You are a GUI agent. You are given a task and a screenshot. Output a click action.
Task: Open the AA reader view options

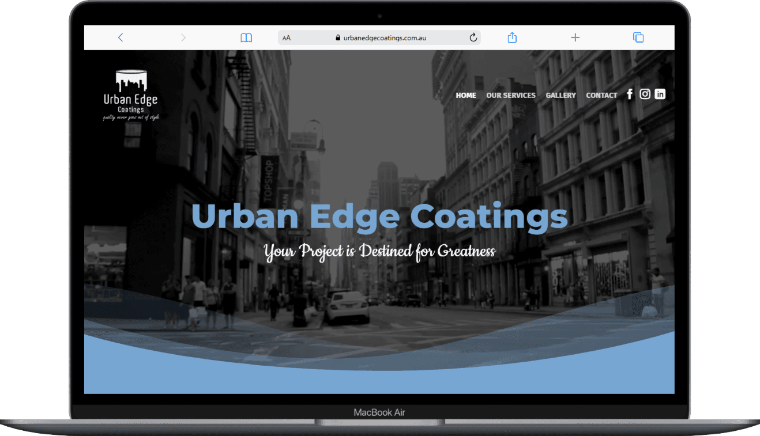click(x=287, y=38)
